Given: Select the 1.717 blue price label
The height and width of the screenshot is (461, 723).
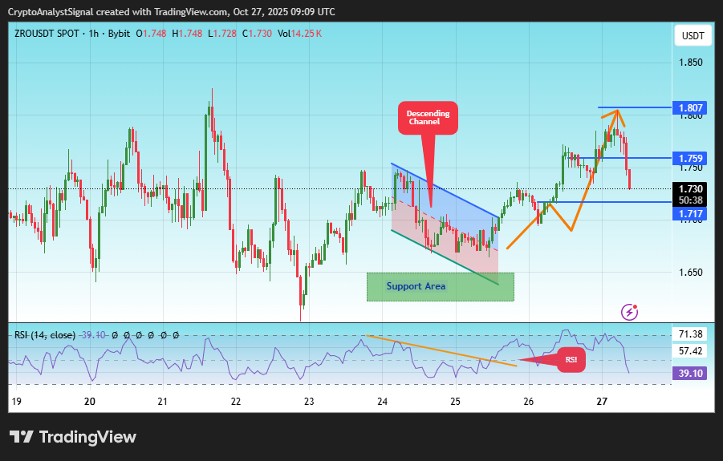Looking at the screenshot, I should (689, 214).
